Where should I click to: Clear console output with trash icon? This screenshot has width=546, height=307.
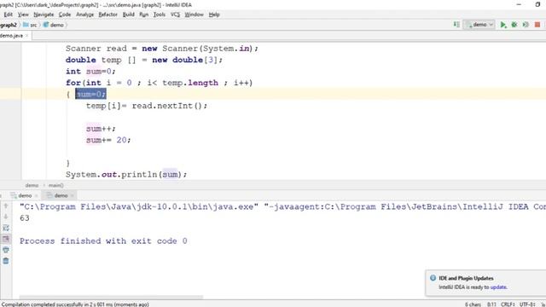pos(6,261)
